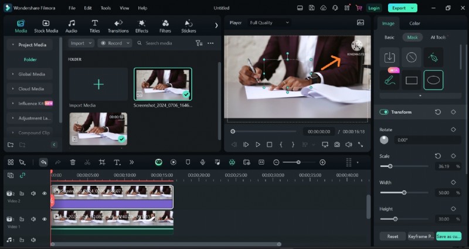
Task: Open the Full Quality dropdown
Action: pos(269,23)
